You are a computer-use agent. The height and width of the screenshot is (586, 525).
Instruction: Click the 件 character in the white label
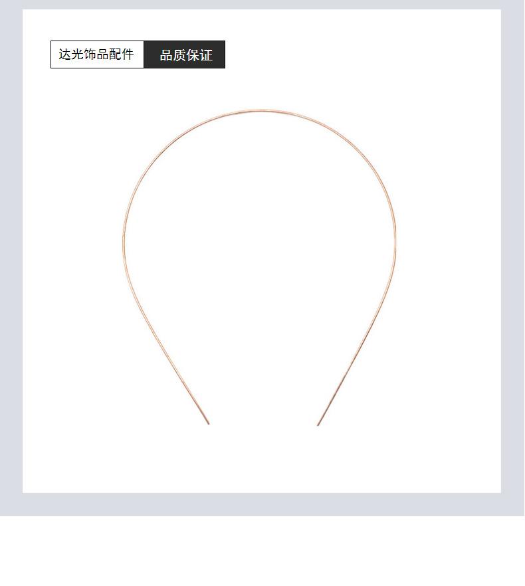pyautogui.click(x=128, y=54)
